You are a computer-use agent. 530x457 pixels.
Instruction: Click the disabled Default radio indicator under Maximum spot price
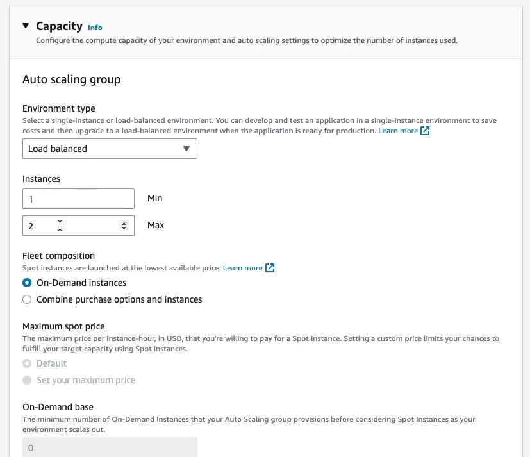coord(26,363)
